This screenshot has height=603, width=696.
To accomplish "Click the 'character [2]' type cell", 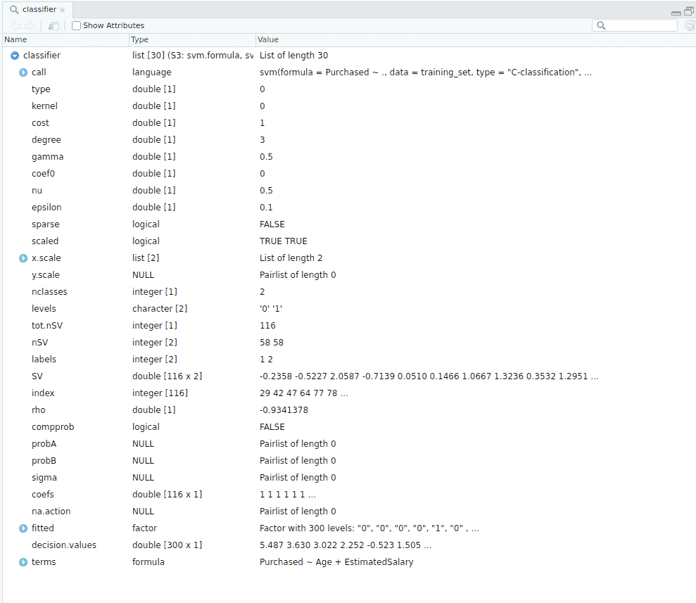I will click(160, 308).
